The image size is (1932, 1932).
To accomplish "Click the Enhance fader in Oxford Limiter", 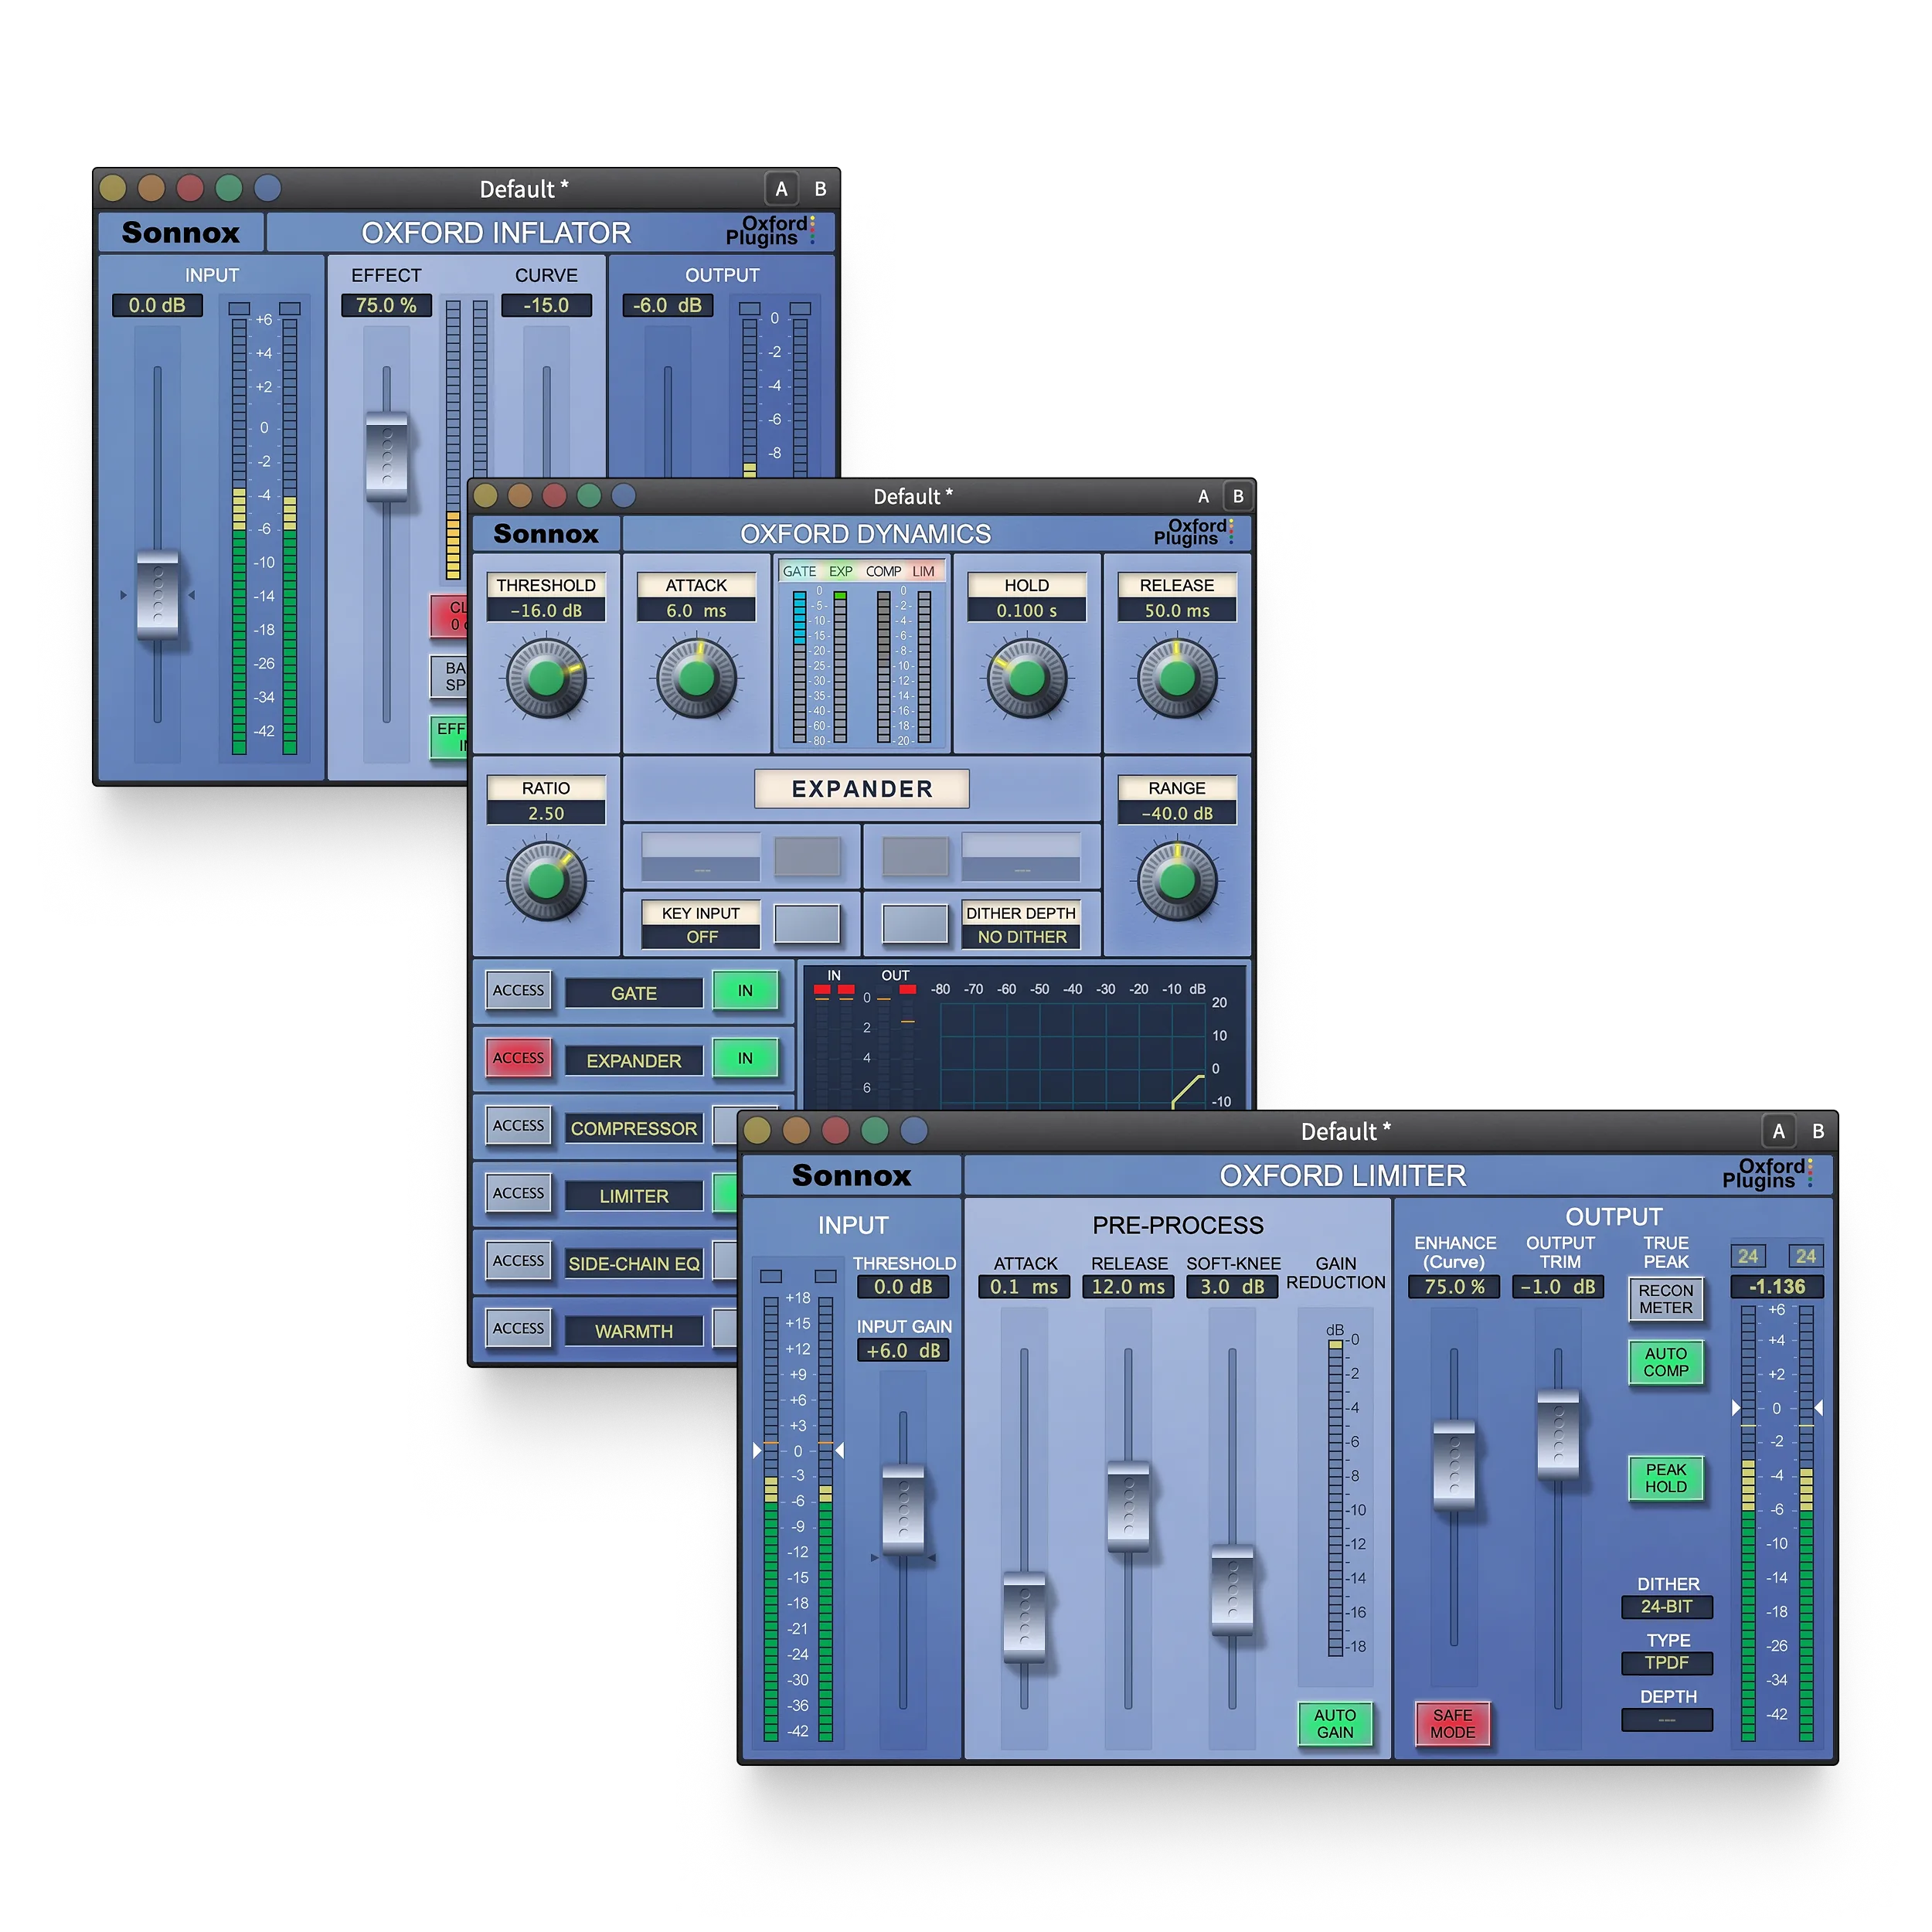I will (x=1454, y=1464).
